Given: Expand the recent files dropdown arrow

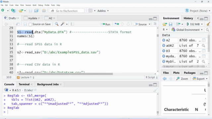Looking at the screenshot, I should coord(25,11).
